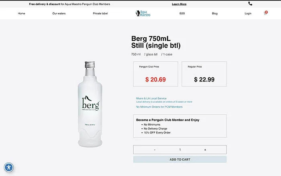This screenshot has height=176, width=281.
Task: Select the Regular Price box
Action: (204, 74)
